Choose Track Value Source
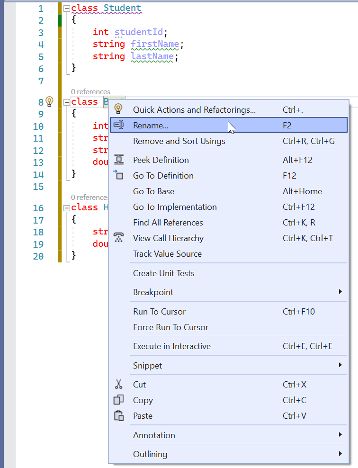Screen dimensions: 358x468 coord(229,254)
